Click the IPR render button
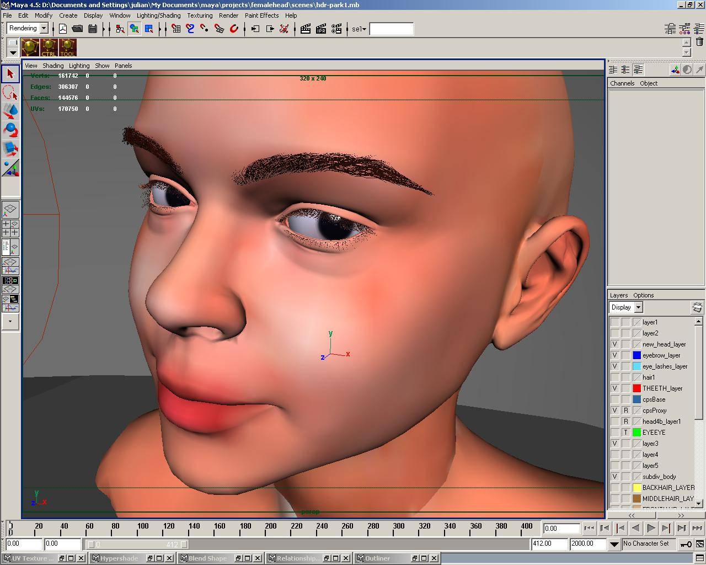706x565 pixels. click(x=320, y=29)
